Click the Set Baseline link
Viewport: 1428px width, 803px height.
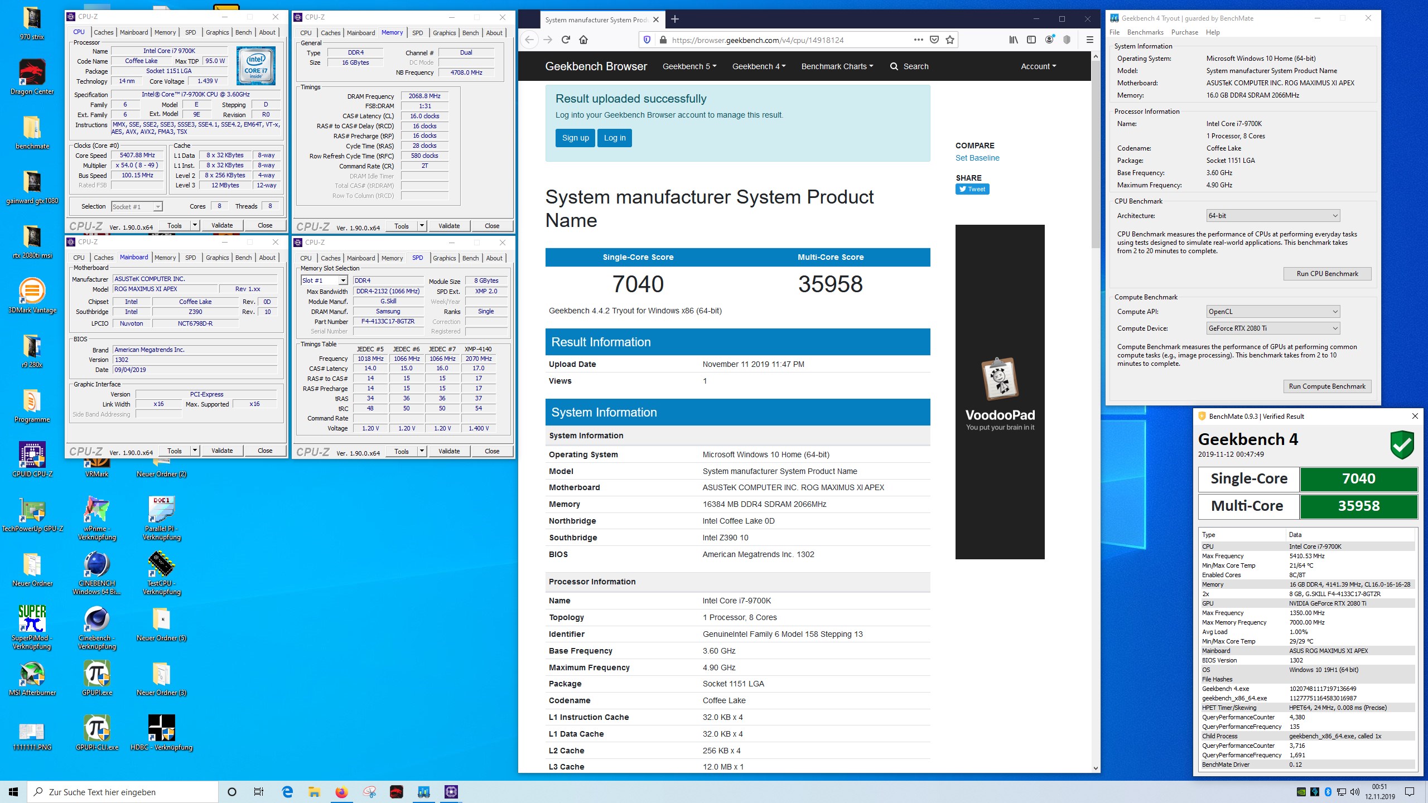click(x=977, y=158)
